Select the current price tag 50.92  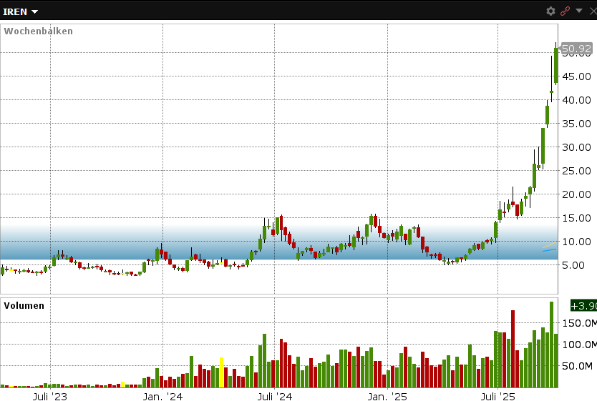pos(576,49)
